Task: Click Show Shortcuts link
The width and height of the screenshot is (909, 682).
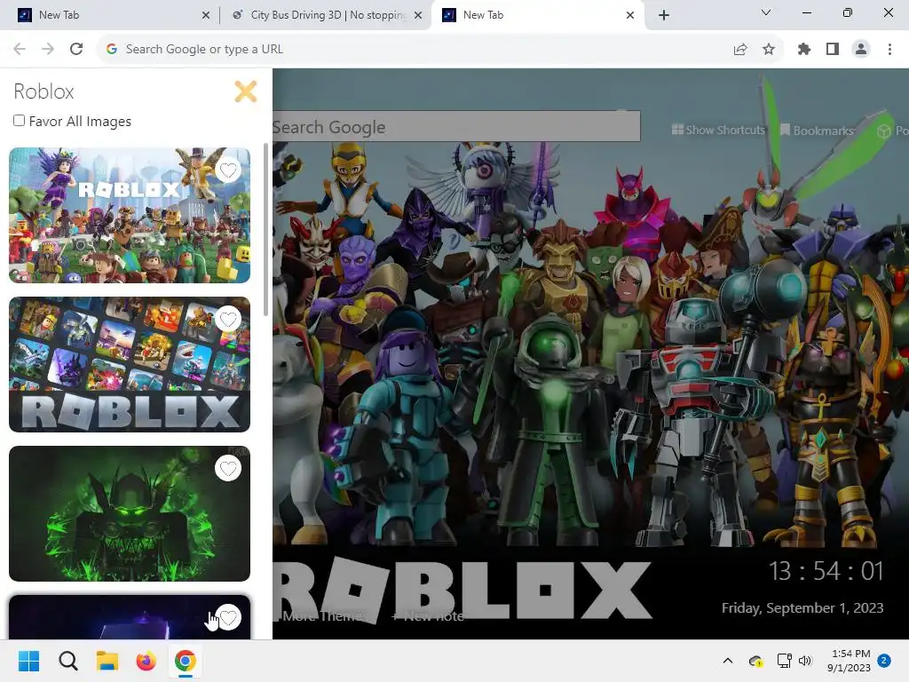Action: coord(718,130)
